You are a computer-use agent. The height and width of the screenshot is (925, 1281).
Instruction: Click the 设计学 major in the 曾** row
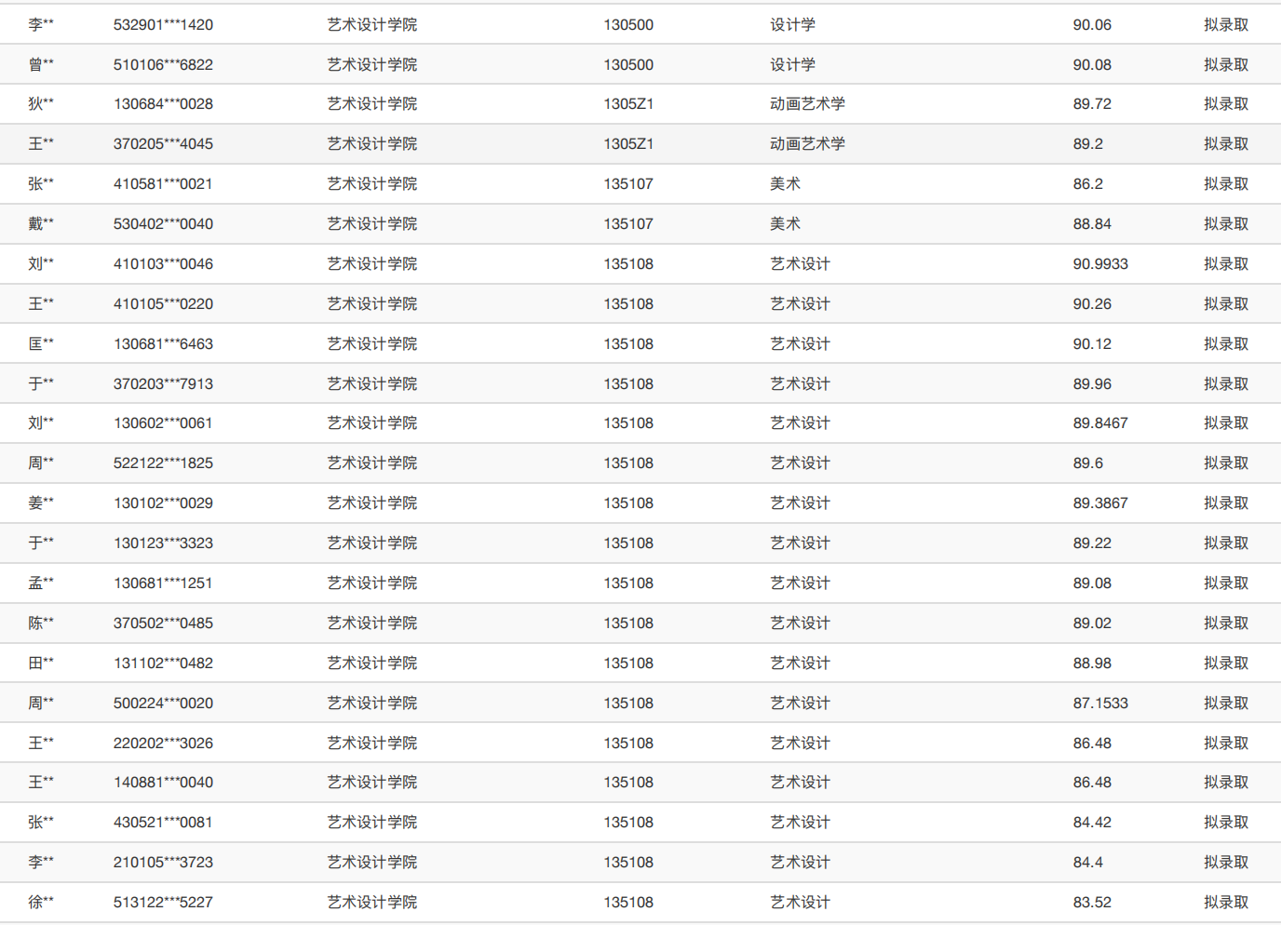click(x=792, y=65)
